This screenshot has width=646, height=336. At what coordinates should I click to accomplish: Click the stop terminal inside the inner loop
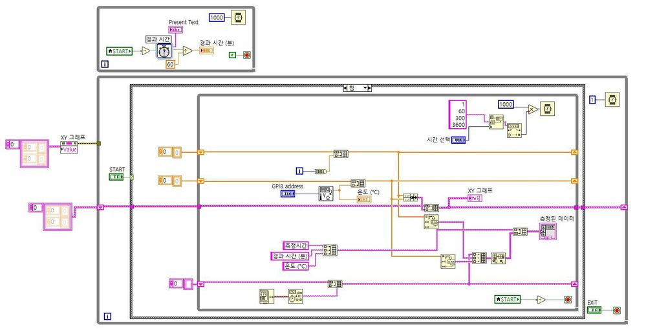568,300
